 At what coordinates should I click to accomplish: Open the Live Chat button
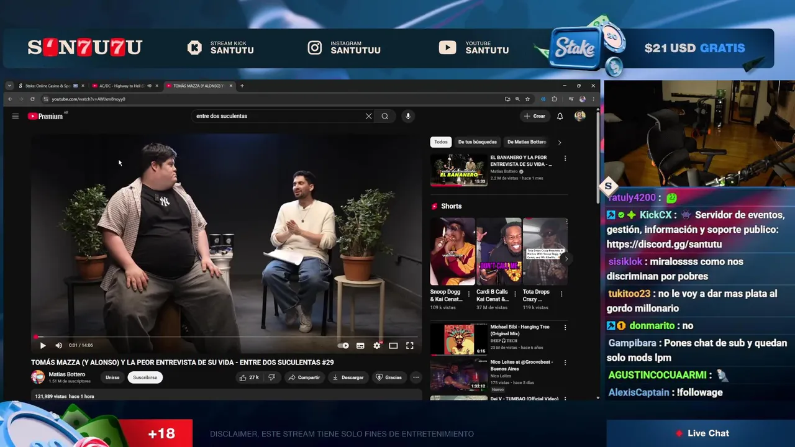click(x=702, y=433)
